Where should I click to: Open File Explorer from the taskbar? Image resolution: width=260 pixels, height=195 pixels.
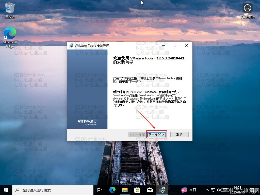125,190
